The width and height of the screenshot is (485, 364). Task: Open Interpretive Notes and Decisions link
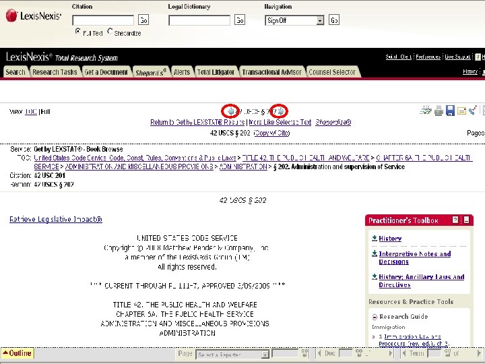point(415,257)
